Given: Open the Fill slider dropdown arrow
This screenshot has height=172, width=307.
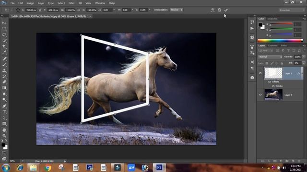Looking at the screenshot, I should tap(304, 63).
